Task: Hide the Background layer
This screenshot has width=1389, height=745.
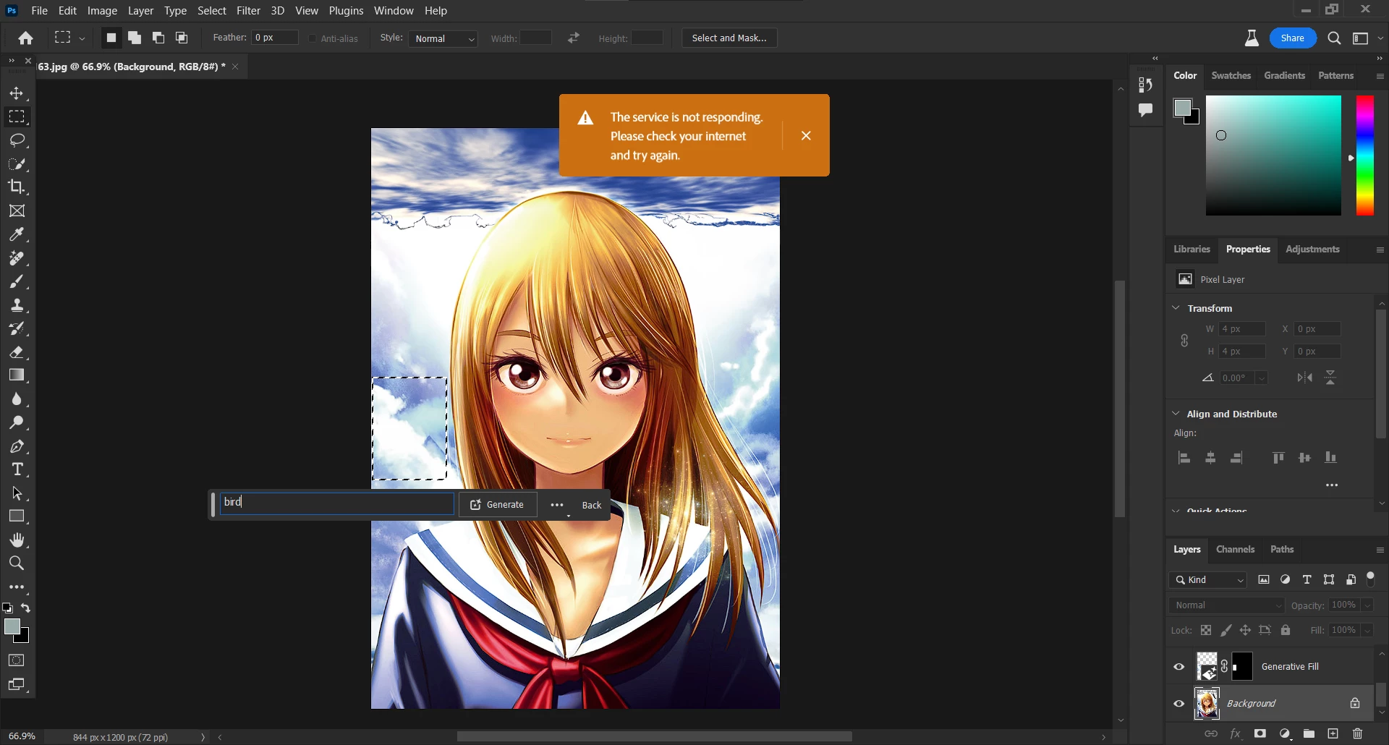Action: tap(1179, 704)
